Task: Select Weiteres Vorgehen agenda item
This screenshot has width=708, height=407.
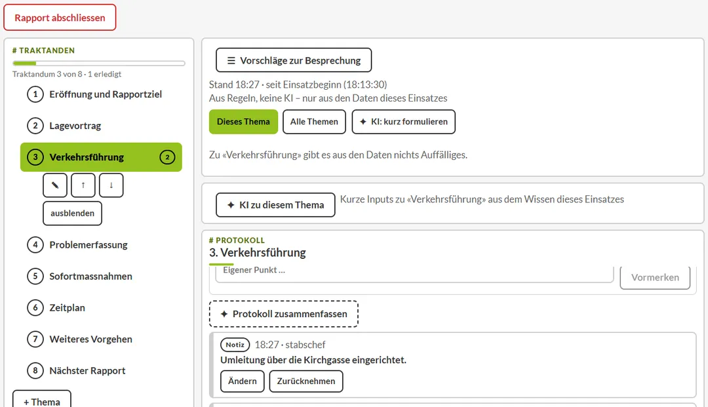Action: pos(101,339)
